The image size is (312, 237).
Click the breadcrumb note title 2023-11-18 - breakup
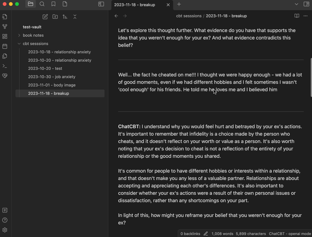pyautogui.click(x=226, y=16)
